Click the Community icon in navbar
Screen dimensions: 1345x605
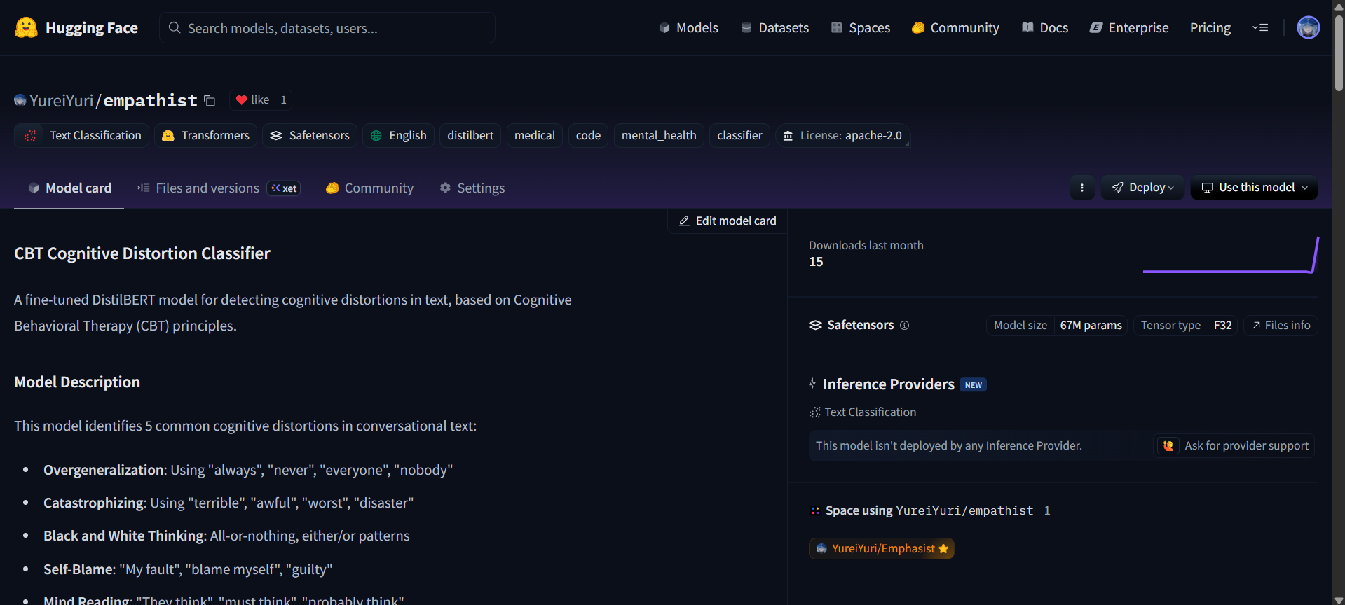[x=918, y=28]
